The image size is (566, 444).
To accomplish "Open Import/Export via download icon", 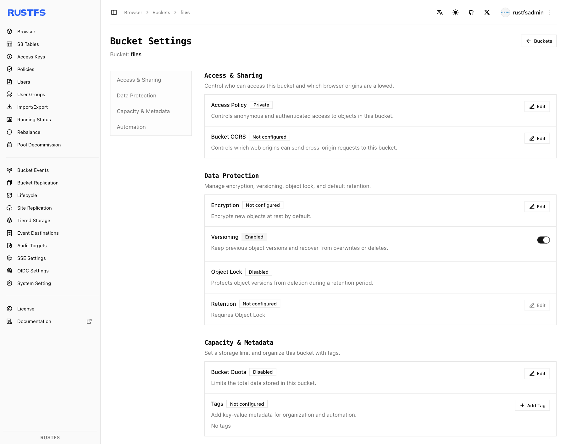I will pyautogui.click(x=9, y=107).
